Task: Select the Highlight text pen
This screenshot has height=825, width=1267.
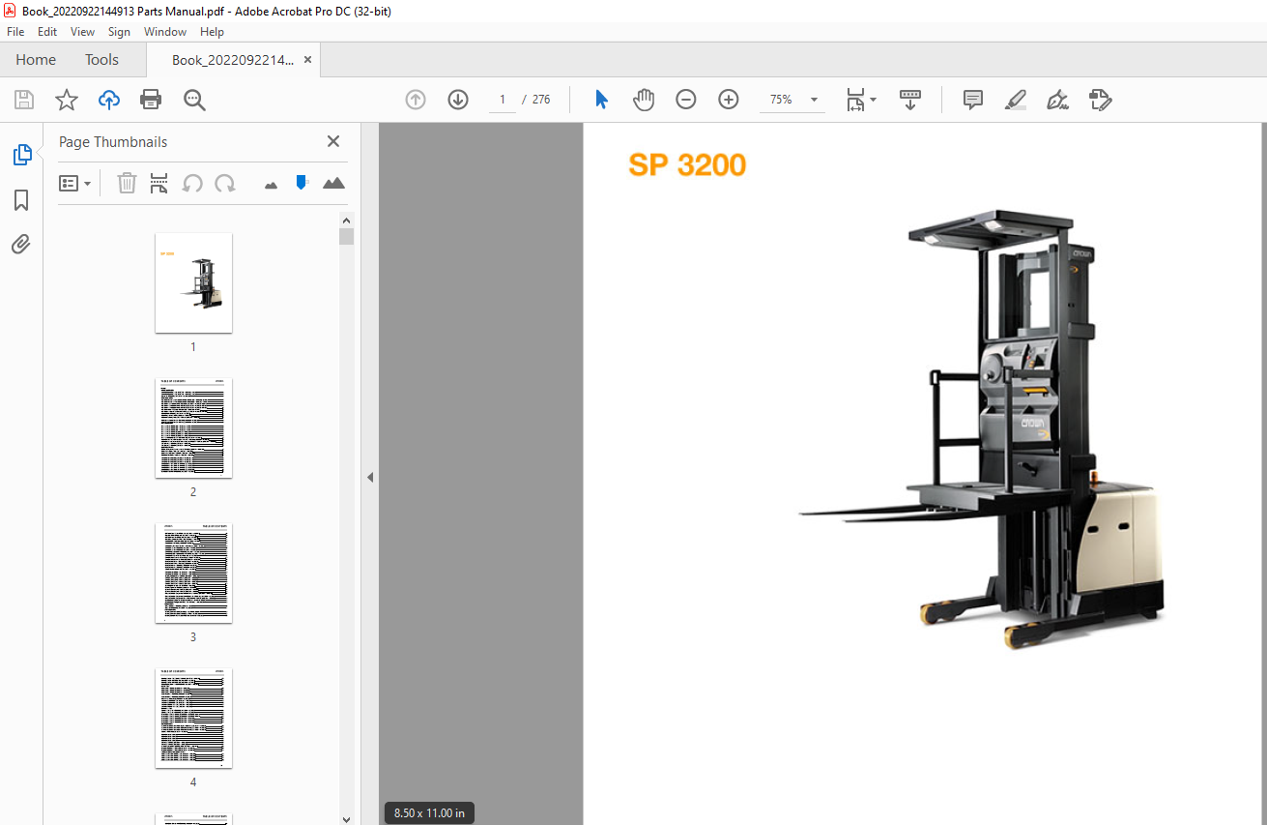Action: click(1015, 100)
